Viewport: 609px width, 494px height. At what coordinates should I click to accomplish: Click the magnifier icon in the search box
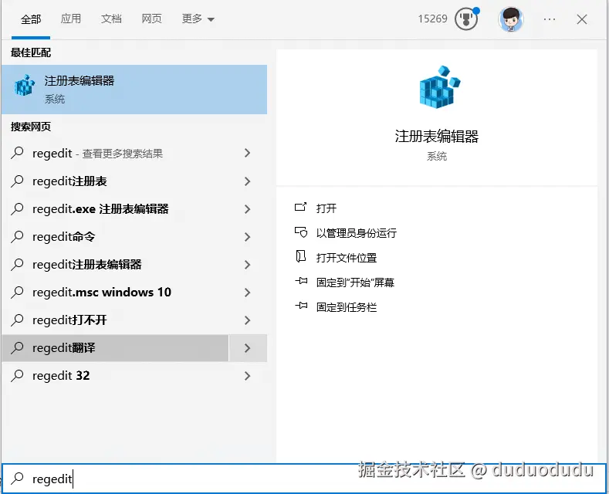pyautogui.click(x=17, y=479)
